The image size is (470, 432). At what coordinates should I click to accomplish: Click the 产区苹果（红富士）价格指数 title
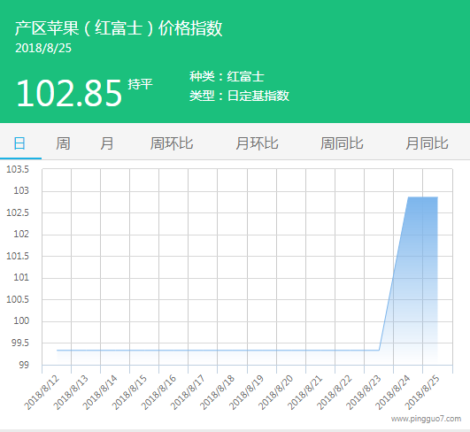pyautogui.click(x=119, y=28)
